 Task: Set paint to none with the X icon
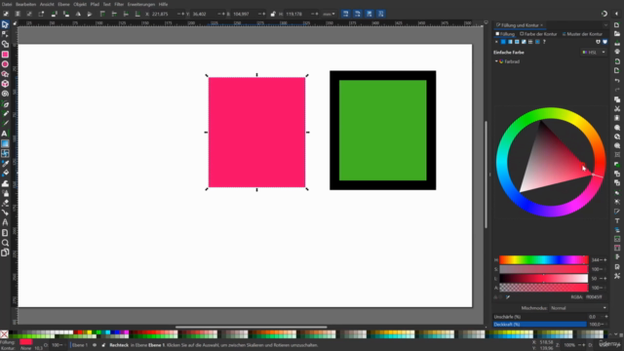pyautogui.click(x=496, y=42)
